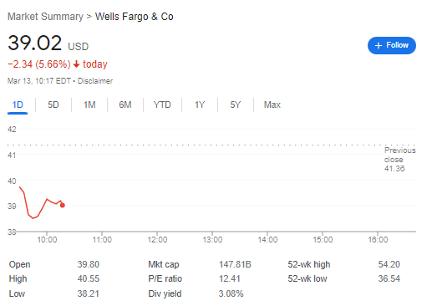This screenshot has height=306, width=432.
Task: Click the 52-wk high value 54.20
Action: 389,264
